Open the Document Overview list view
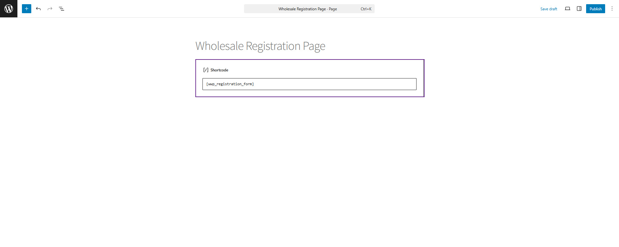The width and height of the screenshot is (619, 247). (62, 9)
